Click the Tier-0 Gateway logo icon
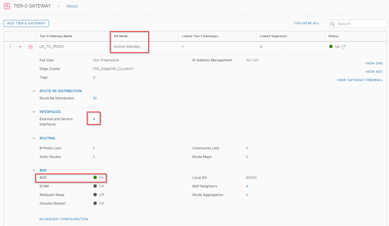Screen dimensions: 389x226 pos(7,6)
